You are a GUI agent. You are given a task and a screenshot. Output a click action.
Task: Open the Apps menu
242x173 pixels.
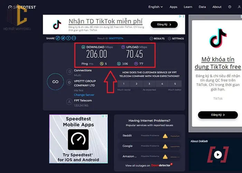click(x=173, y=7)
